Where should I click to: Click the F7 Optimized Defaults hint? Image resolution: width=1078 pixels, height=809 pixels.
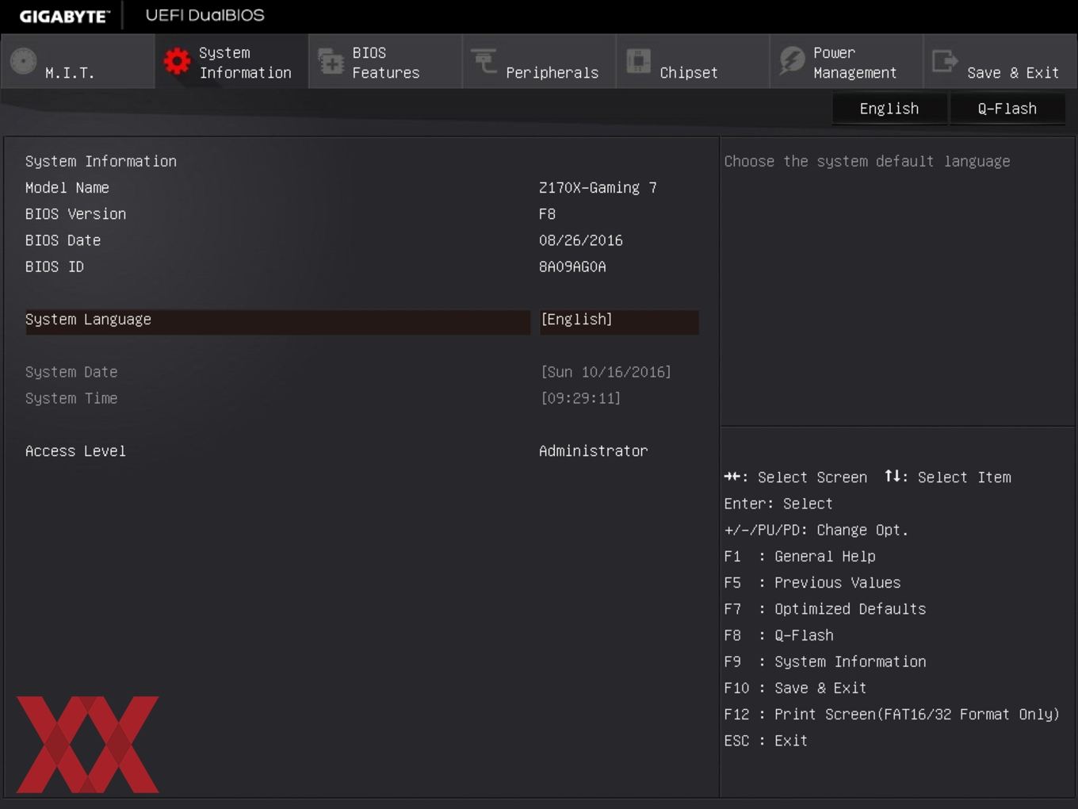tap(825, 609)
